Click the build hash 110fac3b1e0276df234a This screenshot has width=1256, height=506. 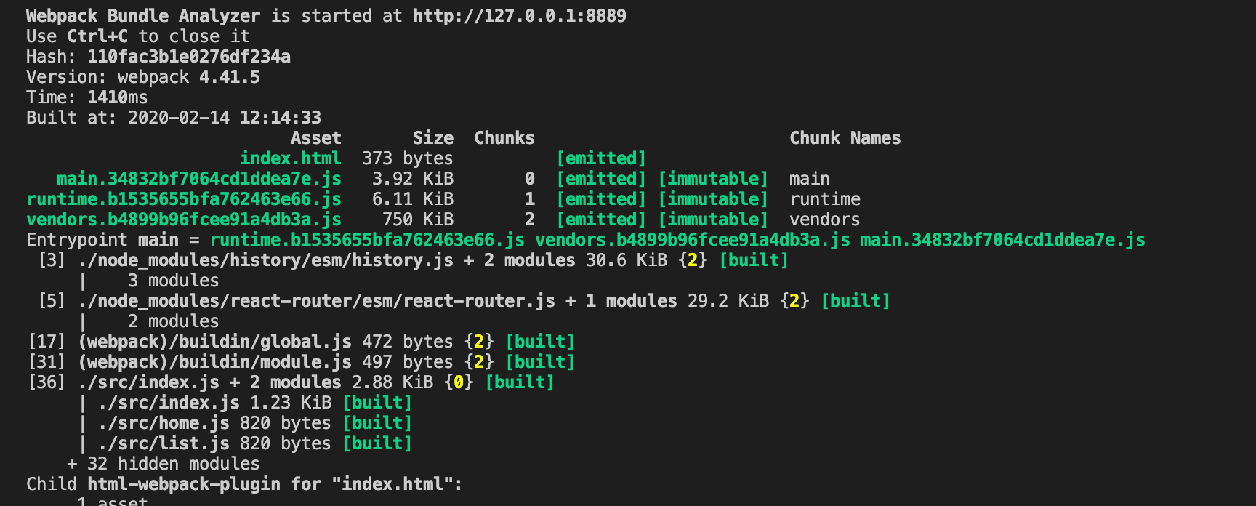[x=188, y=57]
